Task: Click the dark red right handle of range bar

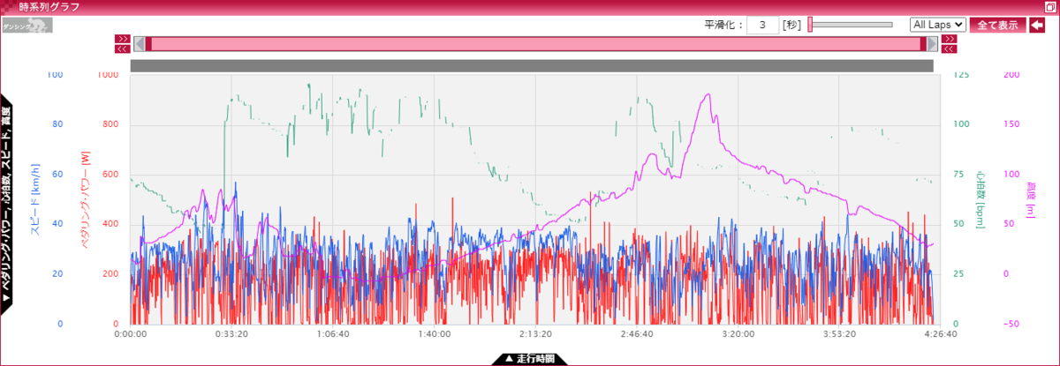Action: point(923,44)
